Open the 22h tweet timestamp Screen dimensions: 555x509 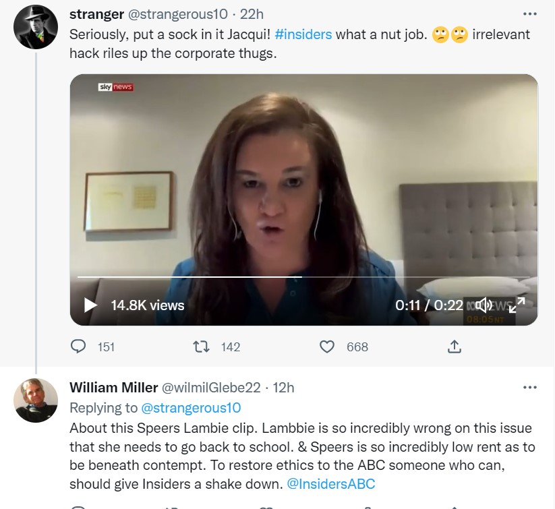pyautogui.click(x=252, y=14)
